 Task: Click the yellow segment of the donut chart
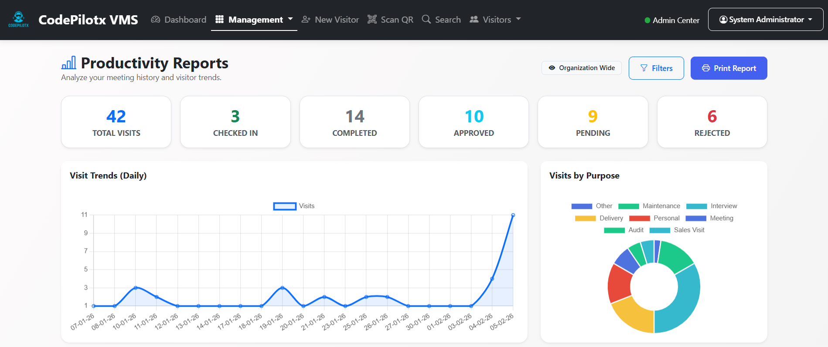[634, 316]
